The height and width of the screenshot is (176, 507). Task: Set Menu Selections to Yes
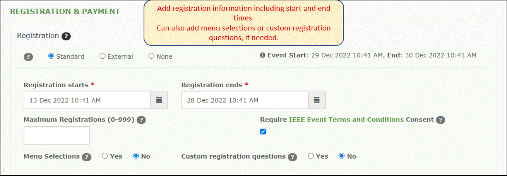(x=105, y=156)
